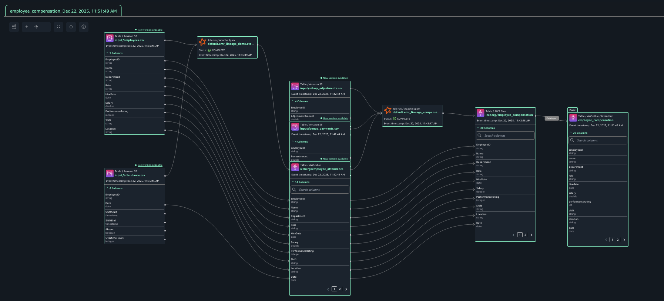Collapse 20 Columns of iceberg/employee_compensation
Screen dimensions: 664x301
coord(486,128)
